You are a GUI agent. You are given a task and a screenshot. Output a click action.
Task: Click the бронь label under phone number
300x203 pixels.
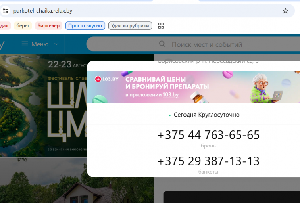208,146
